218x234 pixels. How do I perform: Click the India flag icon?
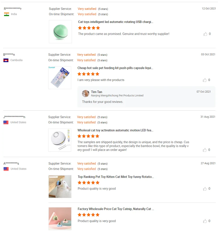pyautogui.click(x=6, y=14)
